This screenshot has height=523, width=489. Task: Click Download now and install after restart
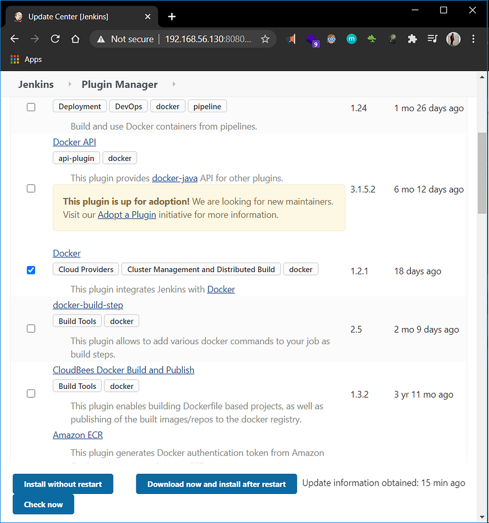(x=216, y=484)
